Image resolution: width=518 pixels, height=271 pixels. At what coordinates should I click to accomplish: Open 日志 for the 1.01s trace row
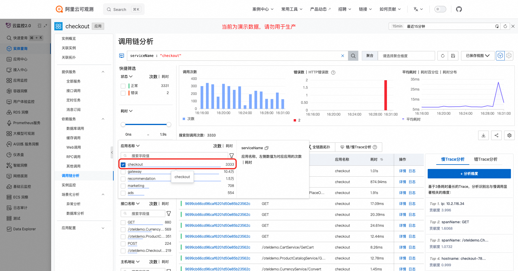(x=412, y=171)
